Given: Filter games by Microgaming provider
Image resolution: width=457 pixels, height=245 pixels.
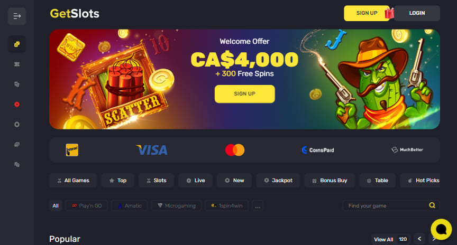Looking at the screenshot, I should pyautogui.click(x=176, y=206).
